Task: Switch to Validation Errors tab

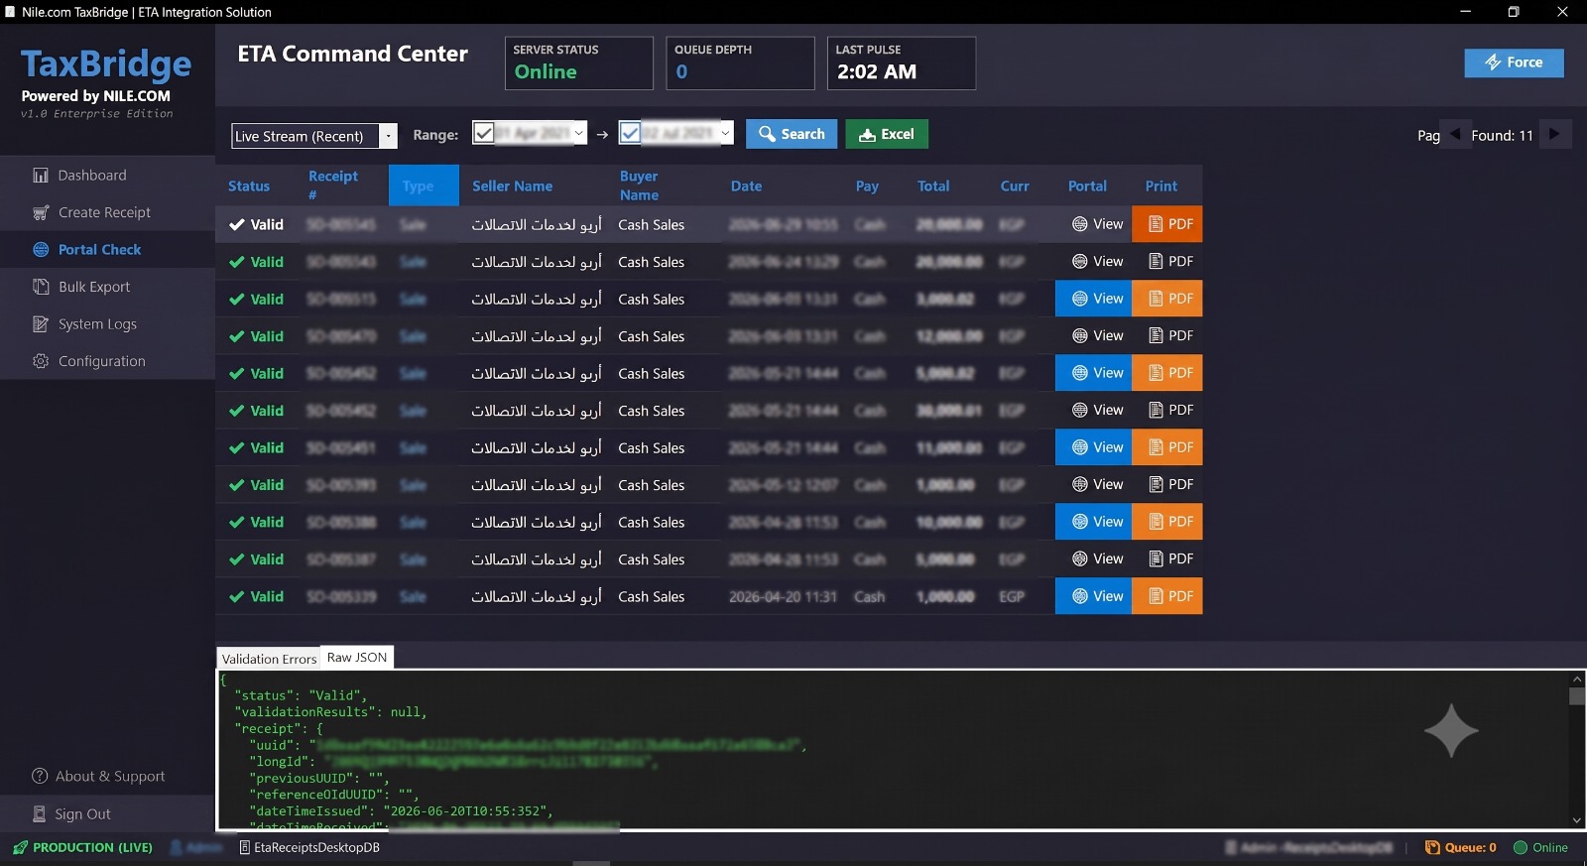Action: (269, 659)
